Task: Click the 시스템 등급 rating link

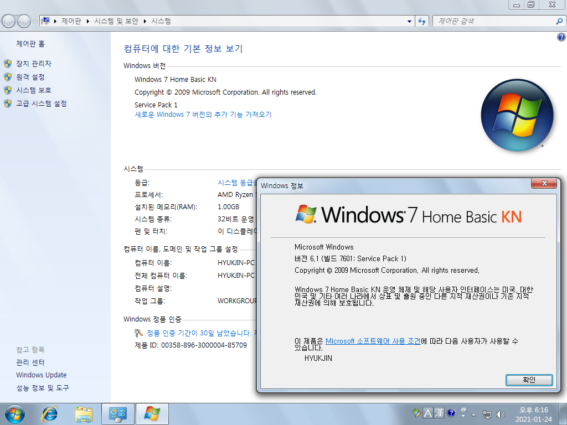Action: (x=237, y=183)
